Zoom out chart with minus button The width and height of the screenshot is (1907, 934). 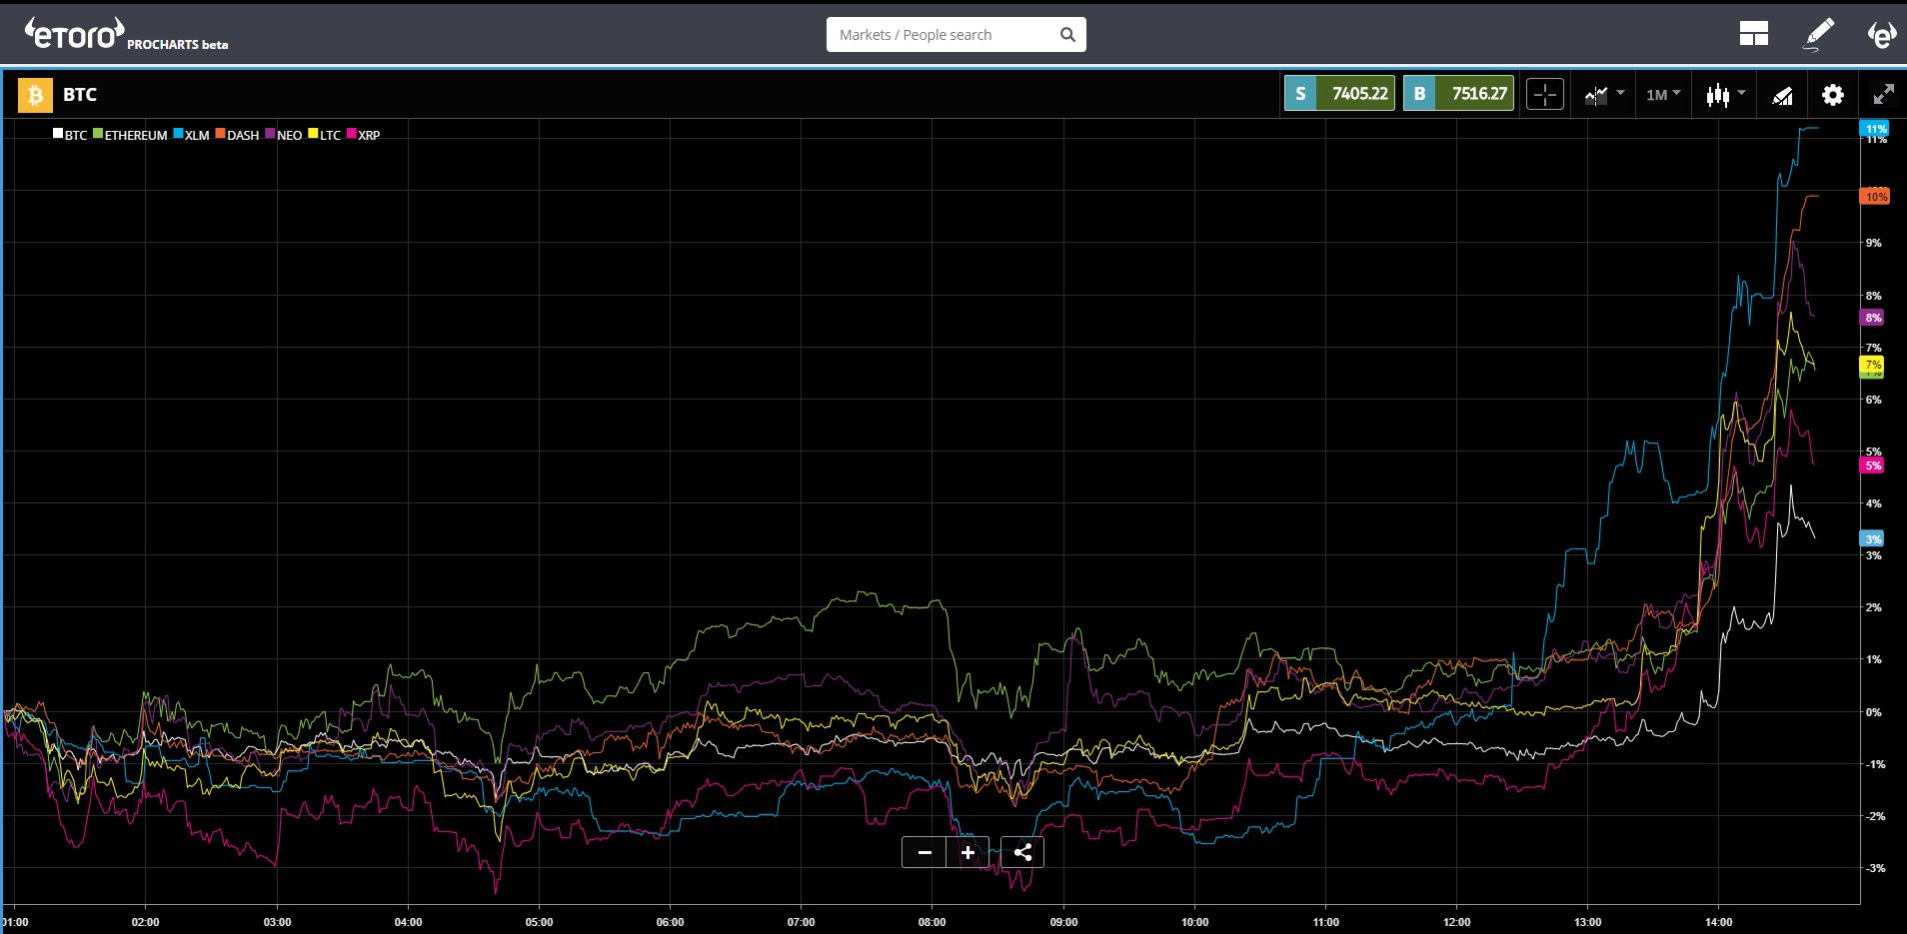925,852
